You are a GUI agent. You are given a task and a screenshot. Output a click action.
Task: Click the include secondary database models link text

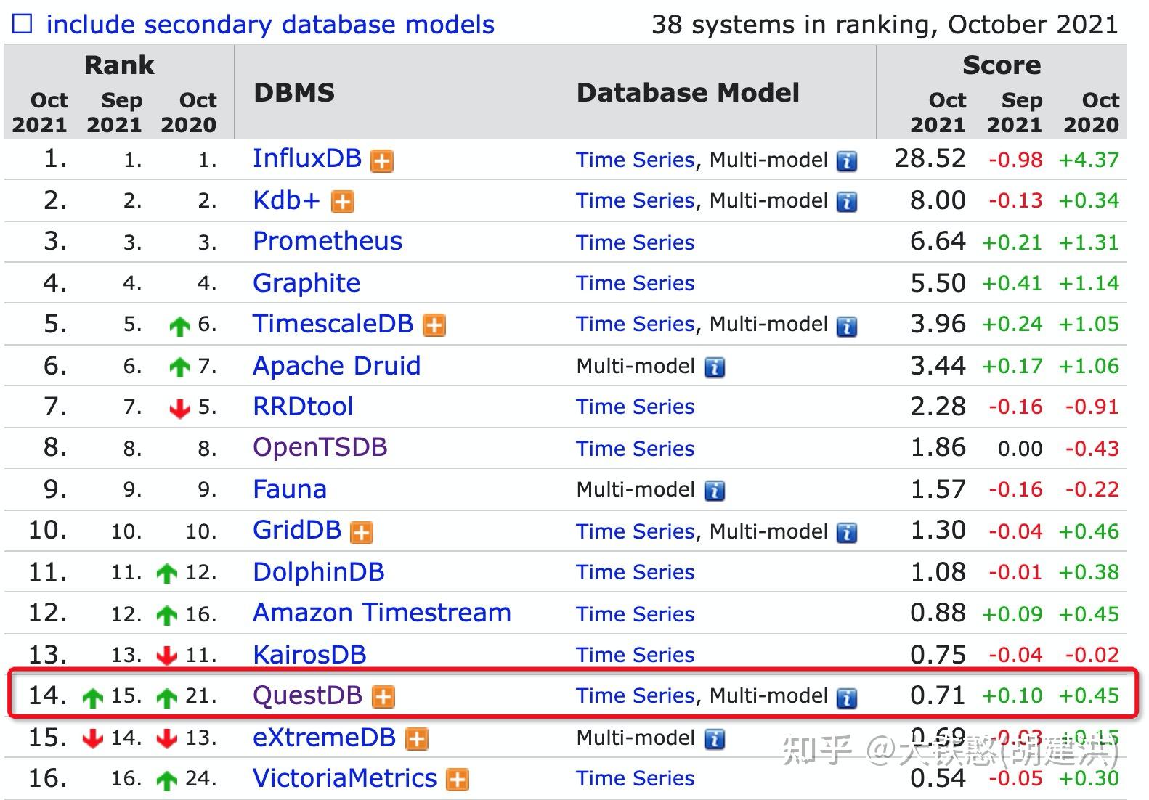(x=270, y=25)
